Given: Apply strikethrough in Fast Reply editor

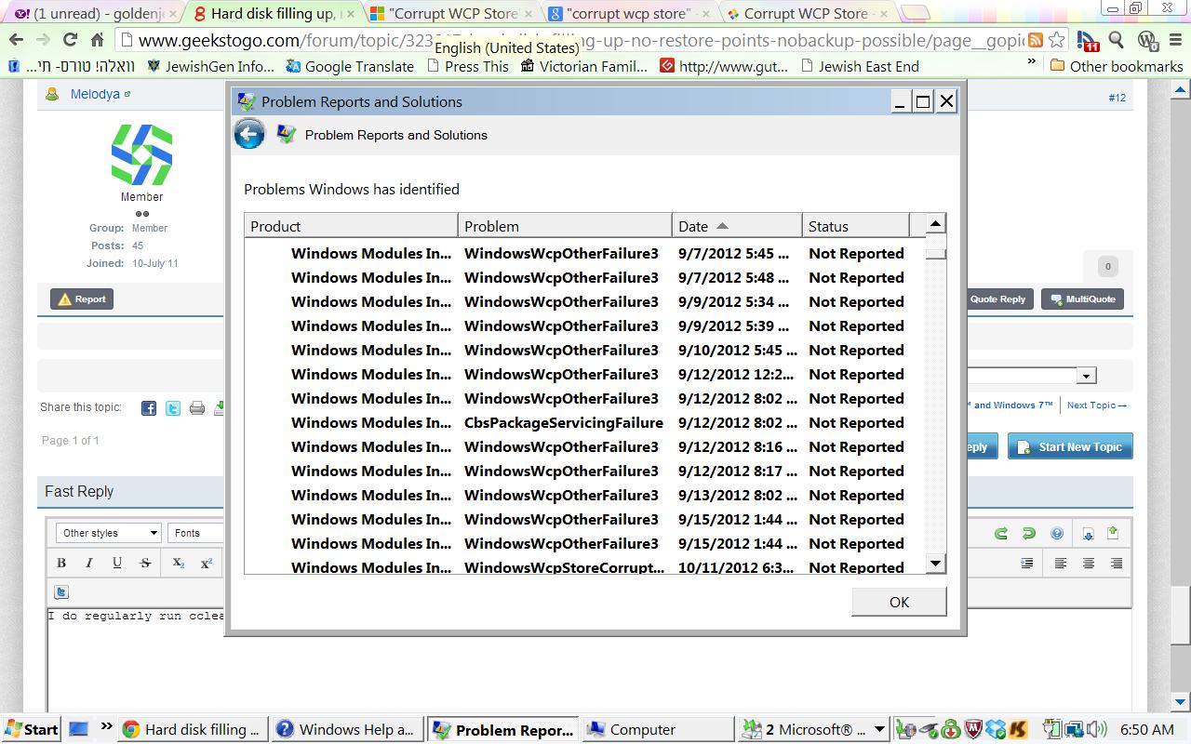Looking at the screenshot, I should coord(145,563).
